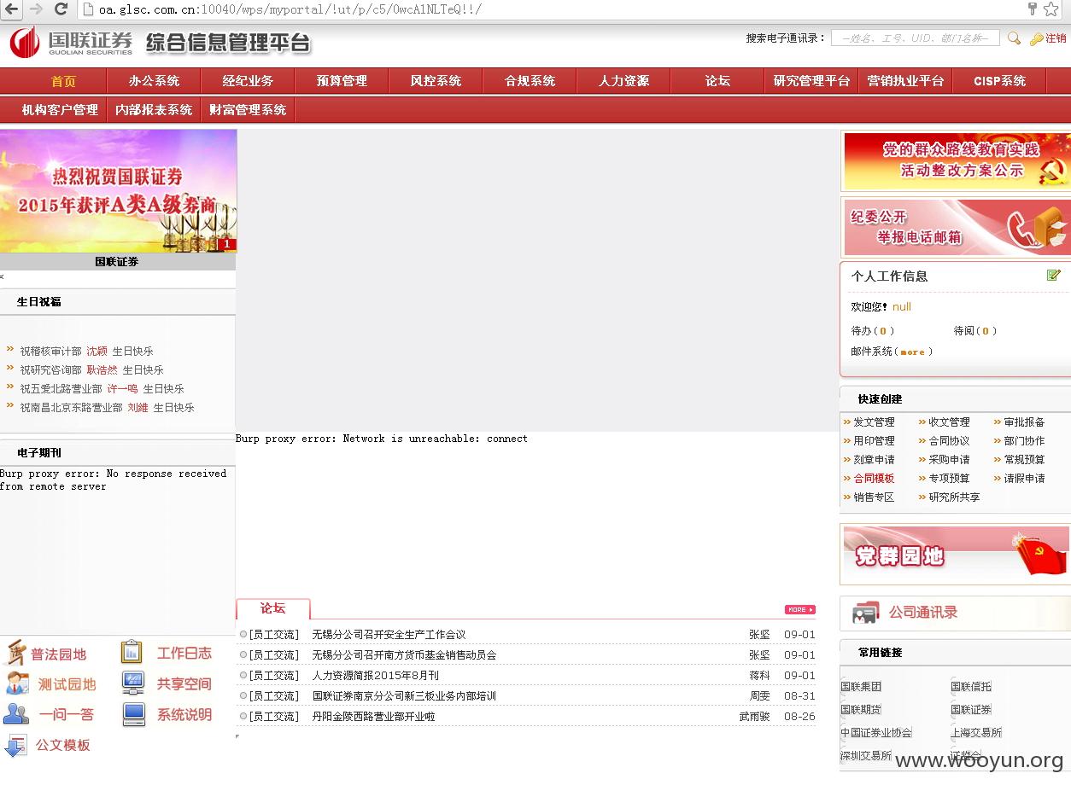
Task: Click the 工作日志 notebook icon
Action: (132, 653)
